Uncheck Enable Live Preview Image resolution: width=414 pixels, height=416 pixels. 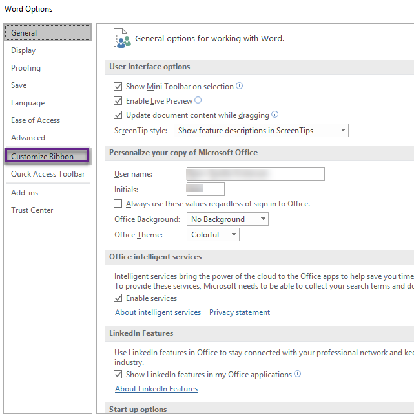(118, 101)
